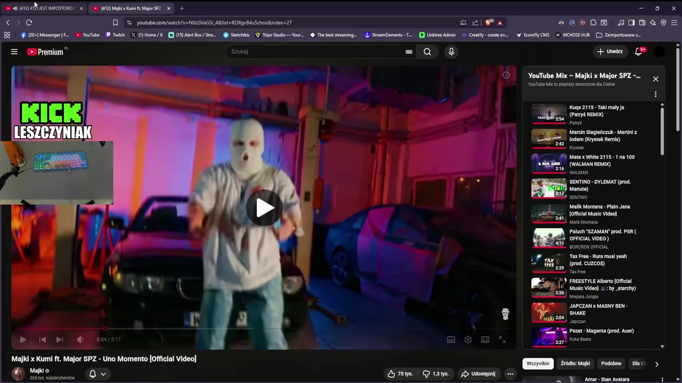Seek on the video progress bar

pyautogui.click(x=264, y=329)
